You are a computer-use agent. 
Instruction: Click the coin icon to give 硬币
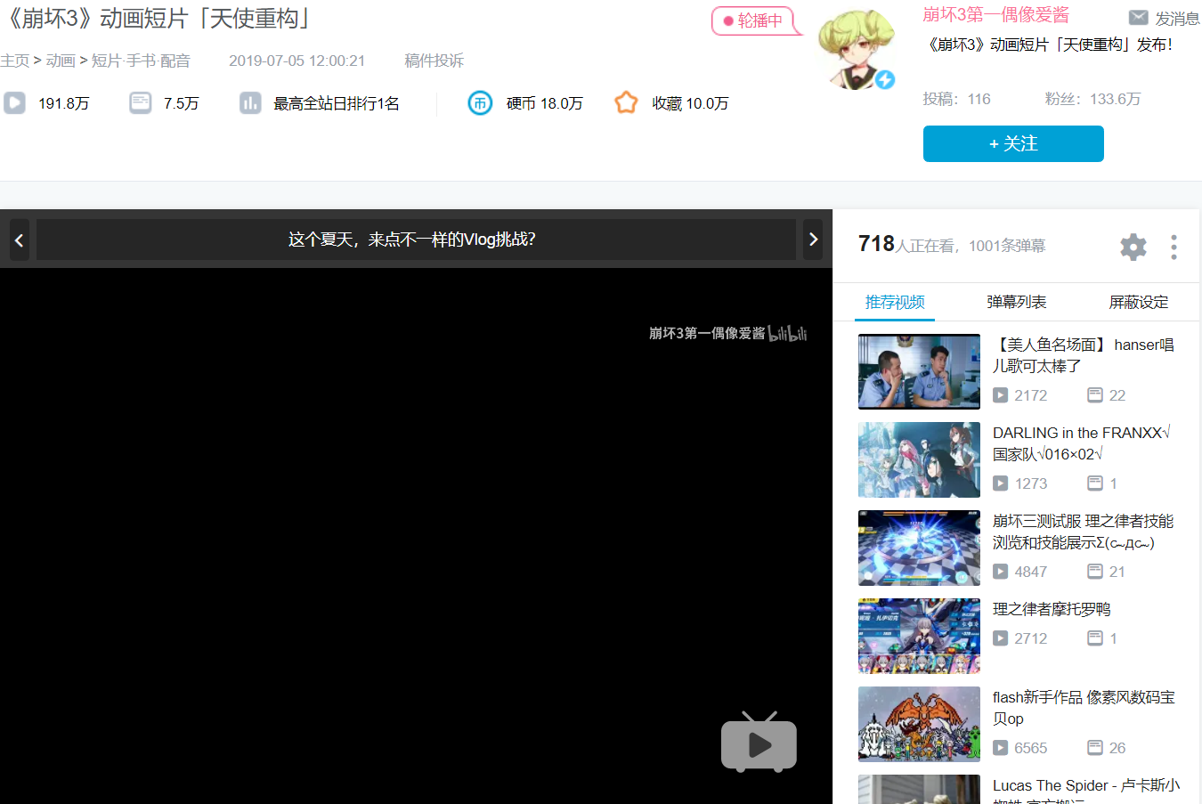click(480, 102)
